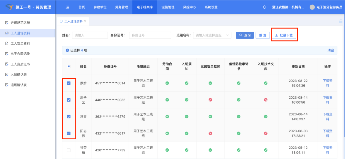345x159 pixels.
Task: Click red X under 入场技术交底 for 阳志伟
Action: click(x=266, y=133)
